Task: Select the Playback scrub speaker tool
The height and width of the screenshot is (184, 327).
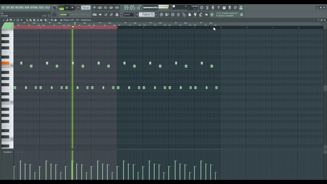Action: point(56,20)
